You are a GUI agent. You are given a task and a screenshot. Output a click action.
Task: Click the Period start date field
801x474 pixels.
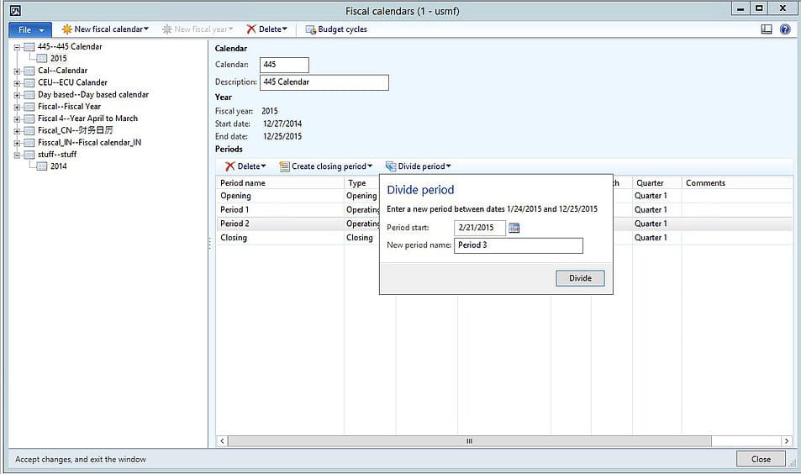[480, 228]
